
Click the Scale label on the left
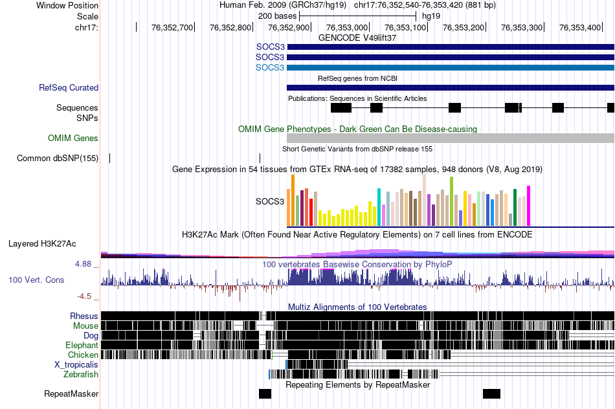pyautogui.click(x=87, y=16)
